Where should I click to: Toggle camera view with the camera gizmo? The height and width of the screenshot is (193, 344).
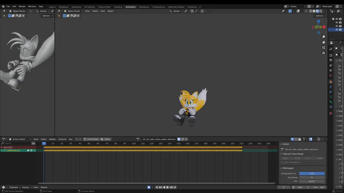click(323, 47)
